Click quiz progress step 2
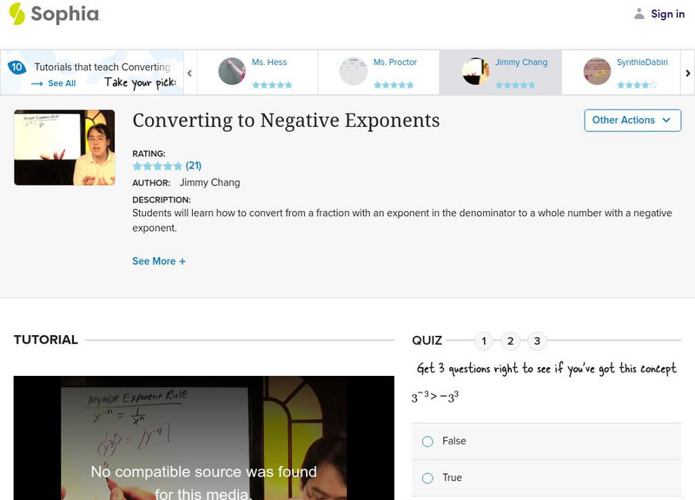Image resolution: width=695 pixels, height=500 pixels. [510, 340]
